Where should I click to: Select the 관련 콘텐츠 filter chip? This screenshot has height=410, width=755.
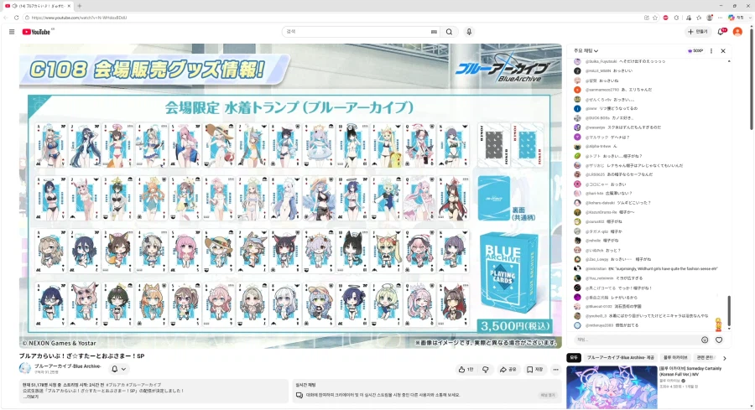(706, 357)
